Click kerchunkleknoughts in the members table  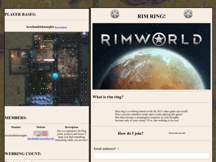(x=16, y=136)
